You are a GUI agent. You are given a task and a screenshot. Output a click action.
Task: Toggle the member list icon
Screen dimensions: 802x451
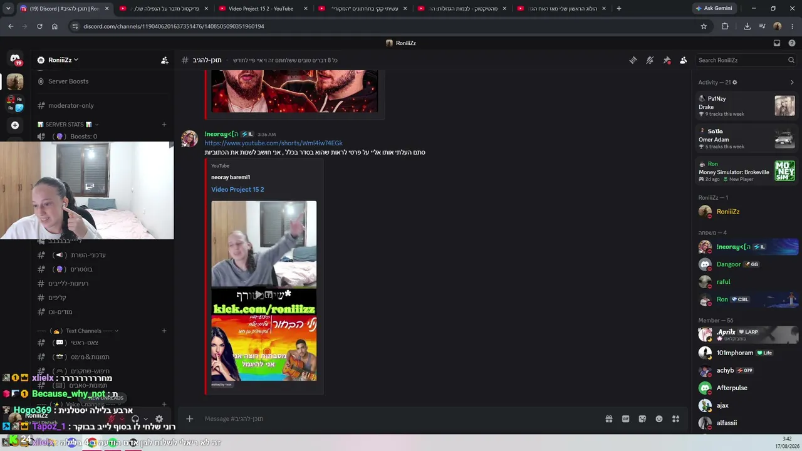683,60
